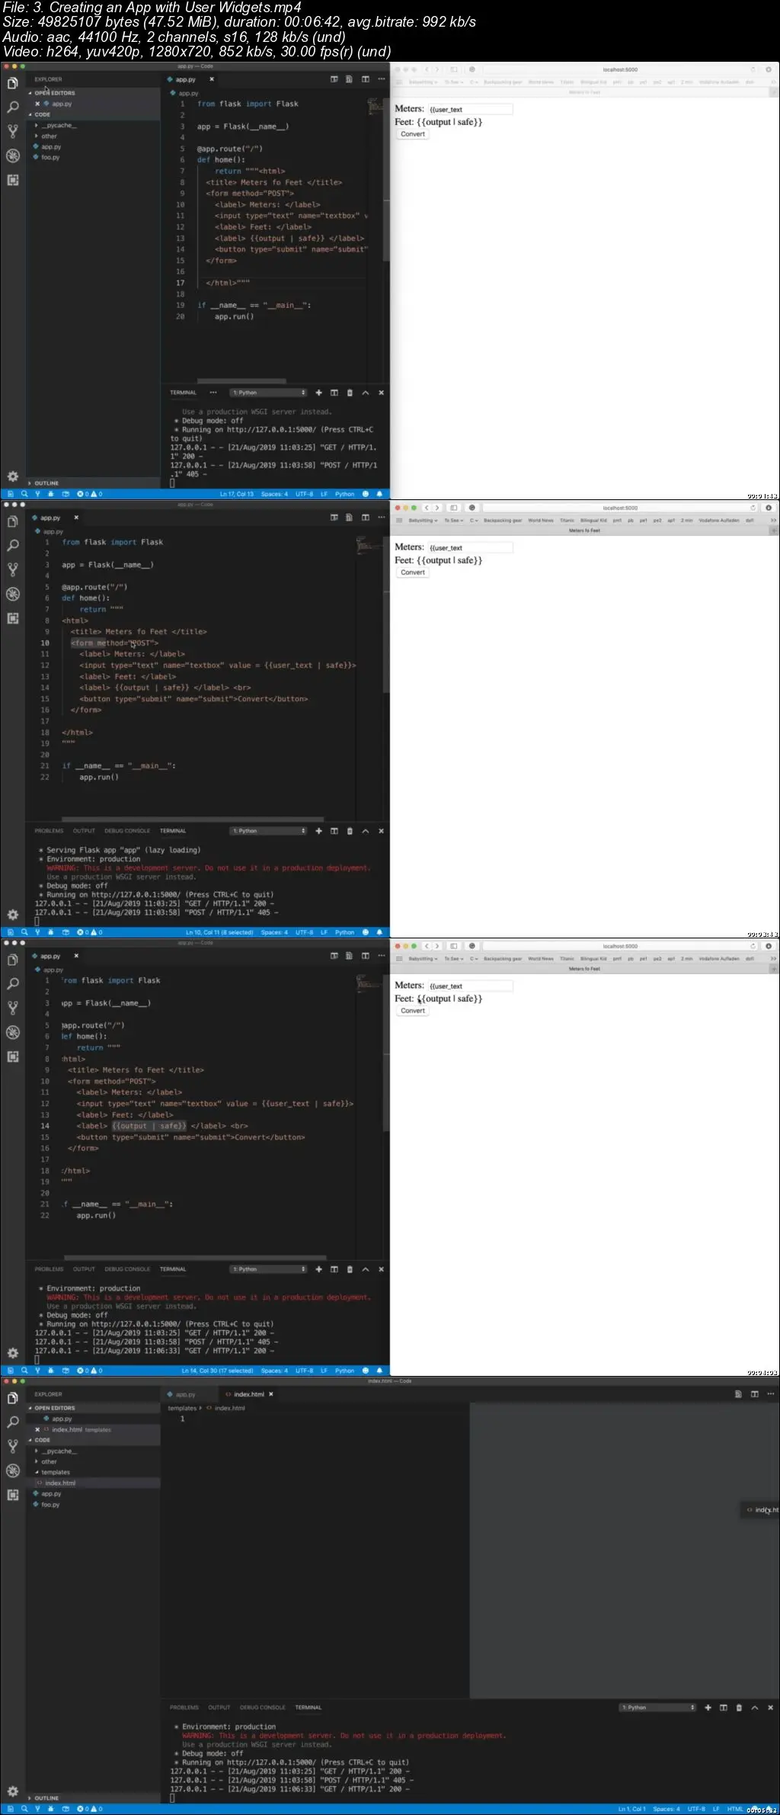Select TERMINAL tab in the index.html Code window
The width and height of the screenshot is (780, 1815).
point(308,1708)
